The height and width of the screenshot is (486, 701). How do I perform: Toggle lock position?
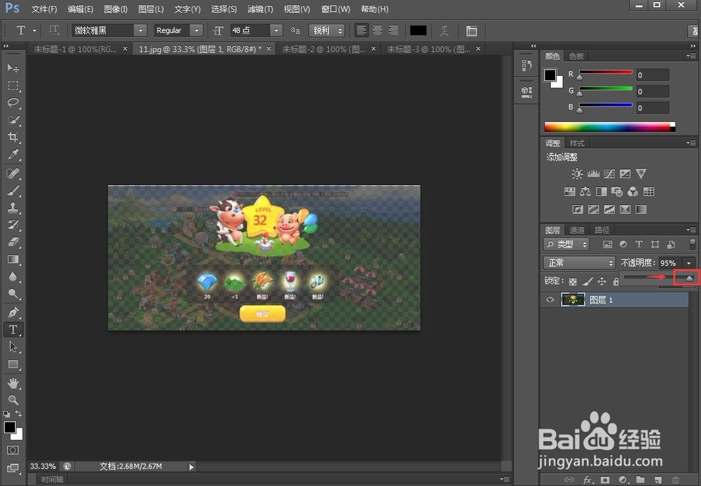click(601, 281)
